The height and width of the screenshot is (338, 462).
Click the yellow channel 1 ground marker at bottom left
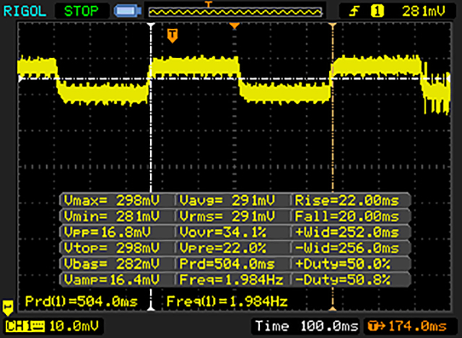tap(8, 308)
